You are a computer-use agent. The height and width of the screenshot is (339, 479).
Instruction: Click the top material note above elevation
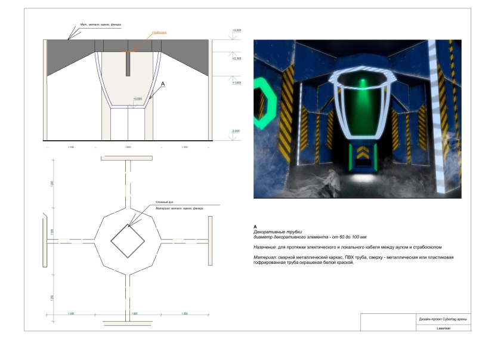(101, 25)
